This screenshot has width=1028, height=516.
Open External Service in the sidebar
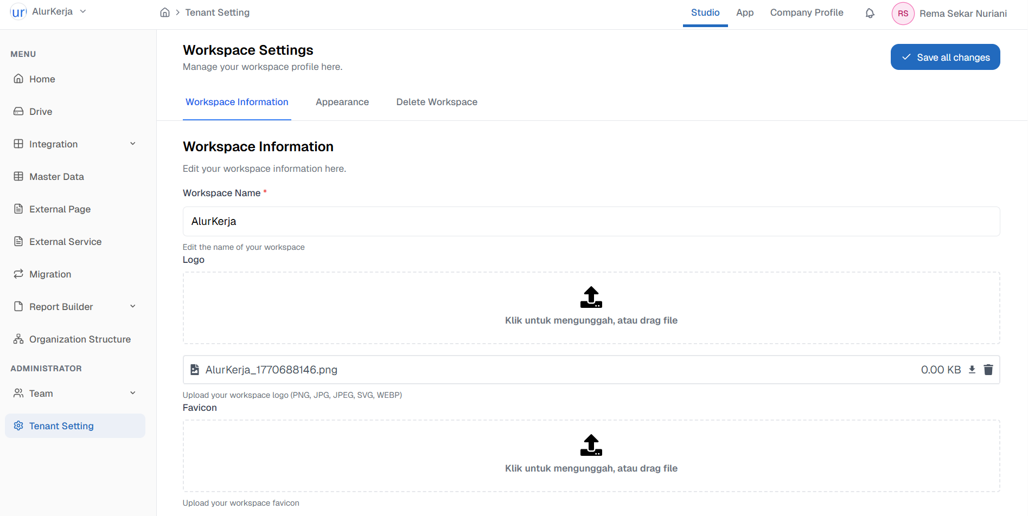point(65,241)
